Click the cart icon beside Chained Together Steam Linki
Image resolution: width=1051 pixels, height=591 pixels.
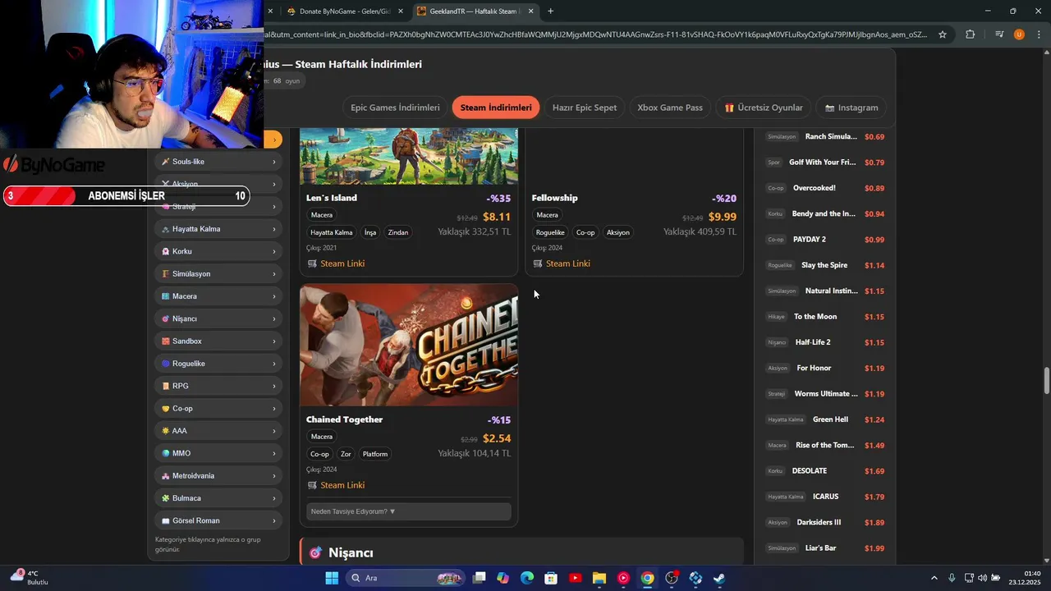click(312, 485)
